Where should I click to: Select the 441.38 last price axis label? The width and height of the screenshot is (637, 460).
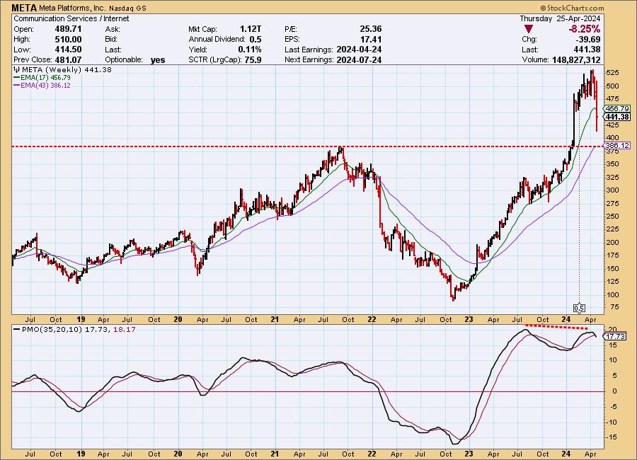[618, 116]
